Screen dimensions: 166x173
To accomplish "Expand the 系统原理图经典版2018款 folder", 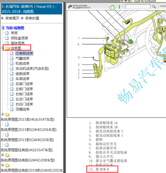I will 2,165.
